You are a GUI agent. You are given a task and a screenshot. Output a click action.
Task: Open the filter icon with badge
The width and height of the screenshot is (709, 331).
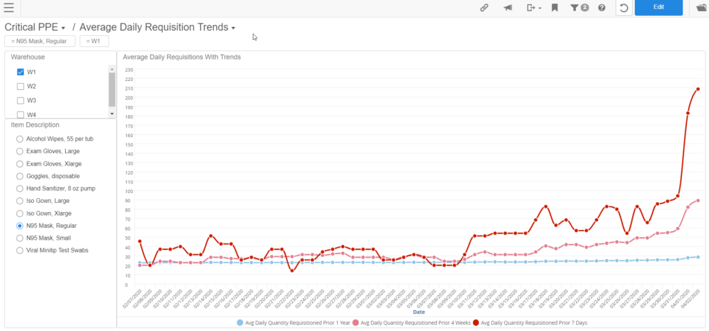click(x=577, y=8)
